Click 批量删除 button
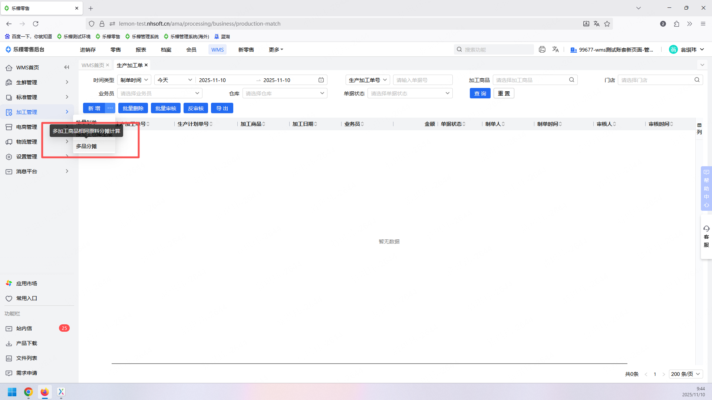The width and height of the screenshot is (712, 400). pyautogui.click(x=133, y=108)
